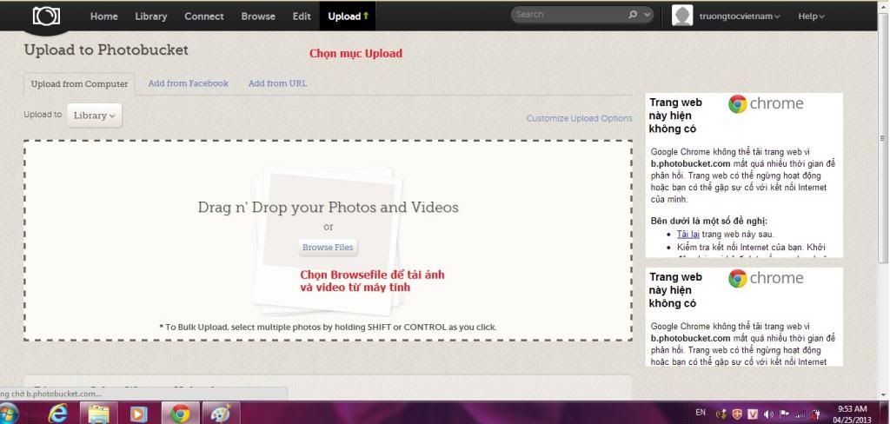The width and height of the screenshot is (890, 424).
Task: Open the Edit menu item
Action: pyautogui.click(x=302, y=17)
